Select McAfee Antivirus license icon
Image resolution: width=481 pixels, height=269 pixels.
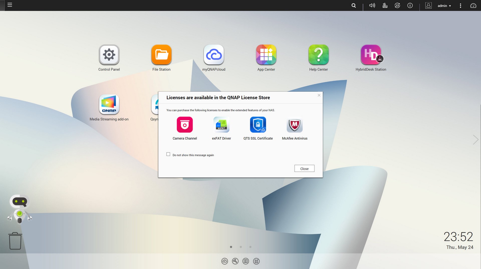[295, 125]
